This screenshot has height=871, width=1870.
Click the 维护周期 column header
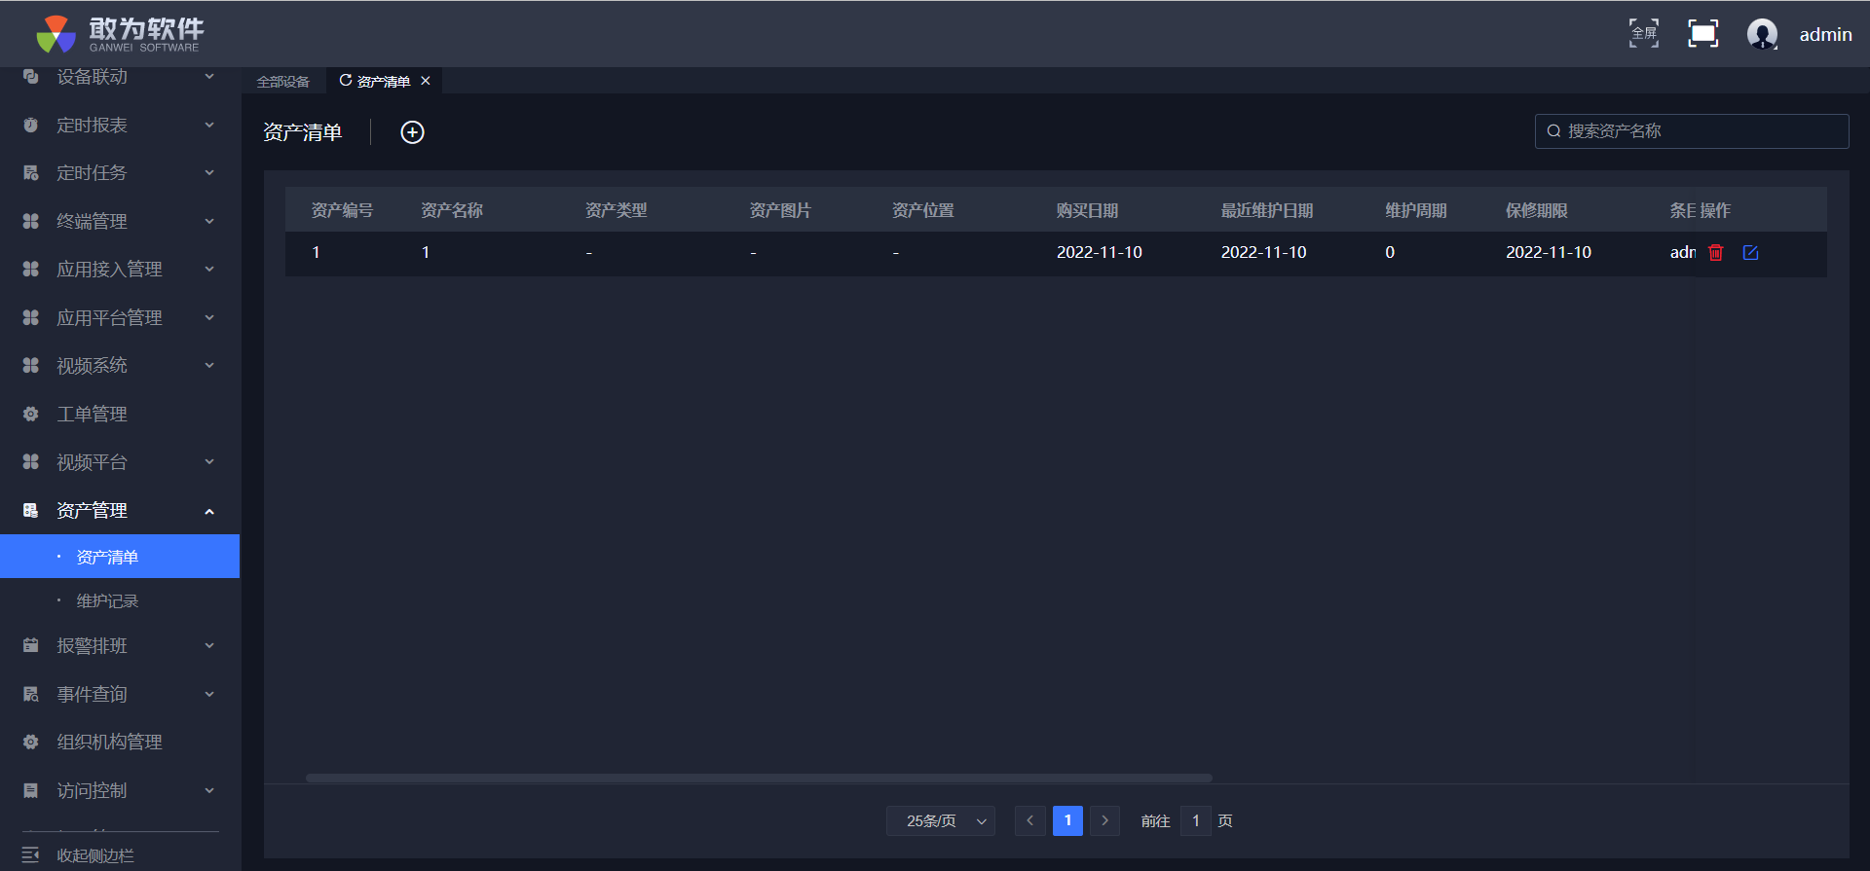pyautogui.click(x=1416, y=210)
